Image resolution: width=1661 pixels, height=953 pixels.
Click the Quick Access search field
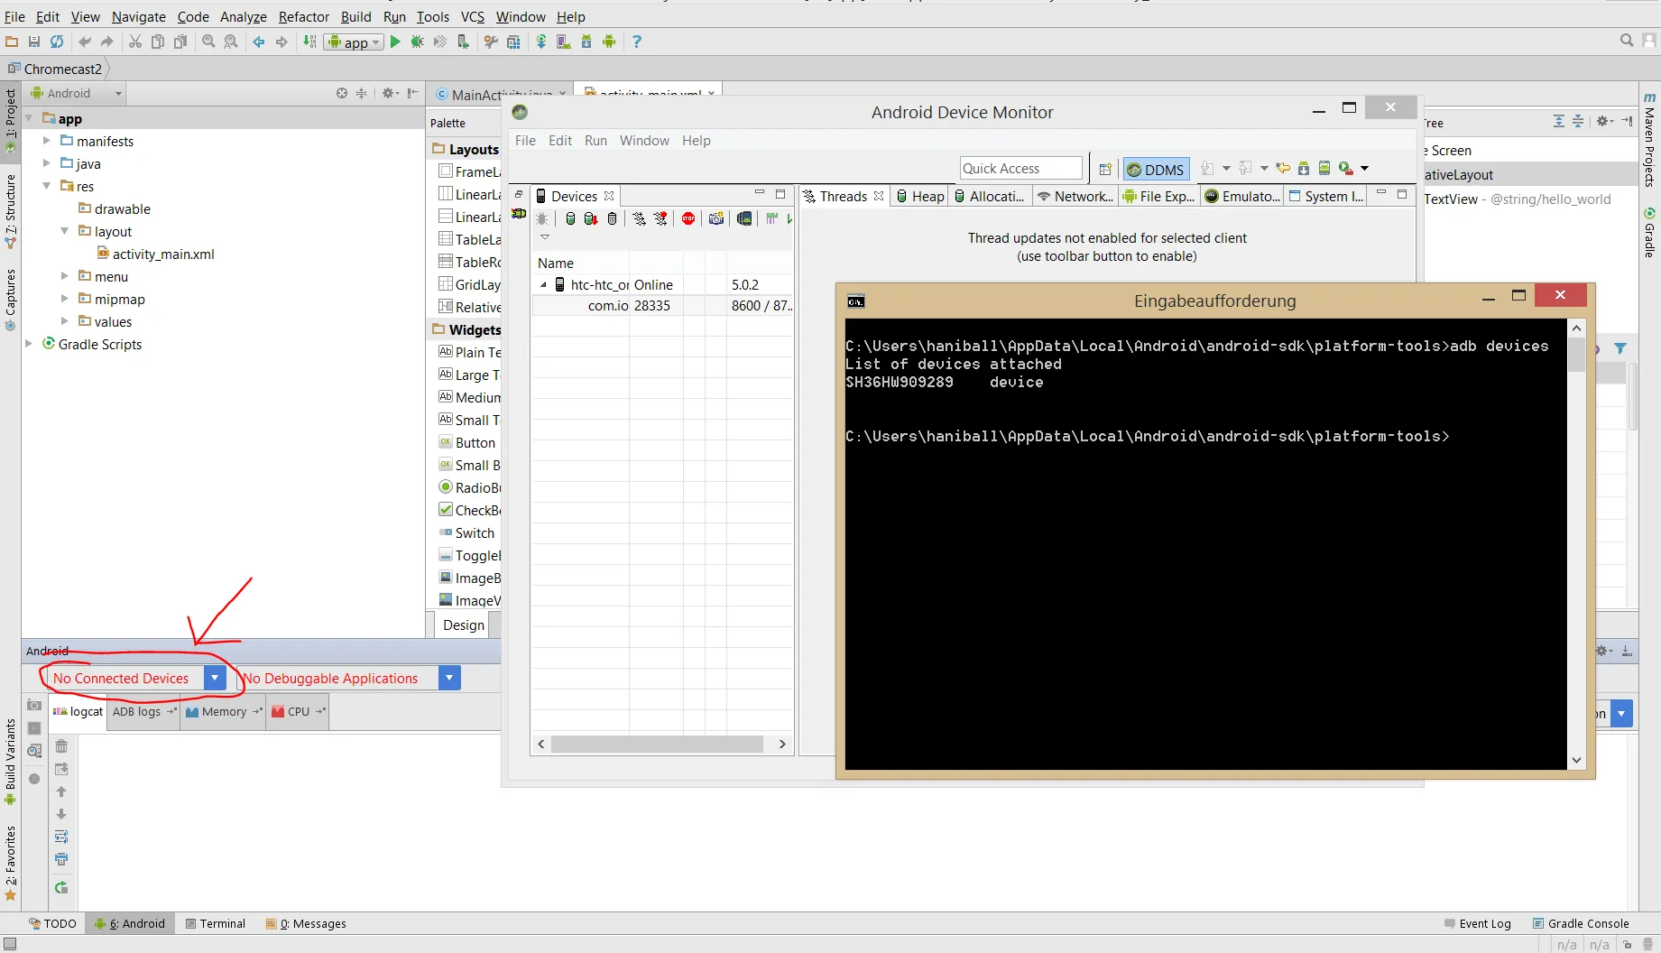(x=1020, y=168)
